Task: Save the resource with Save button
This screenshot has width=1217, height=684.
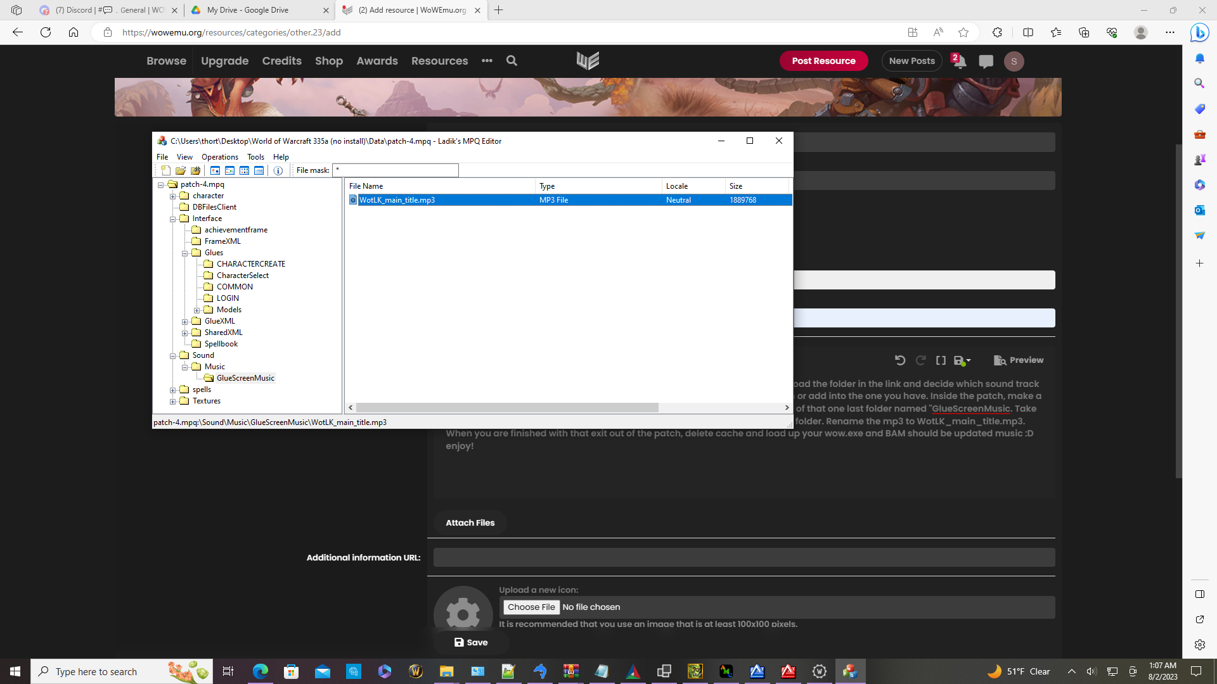Action: [x=471, y=642]
